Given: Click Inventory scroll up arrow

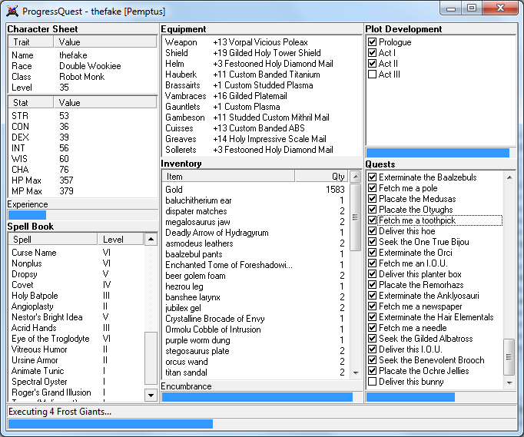Looking at the screenshot, I should 356,176.
